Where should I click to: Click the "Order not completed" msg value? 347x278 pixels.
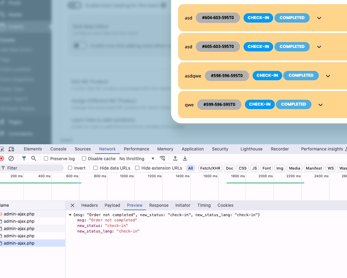point(113,220)
